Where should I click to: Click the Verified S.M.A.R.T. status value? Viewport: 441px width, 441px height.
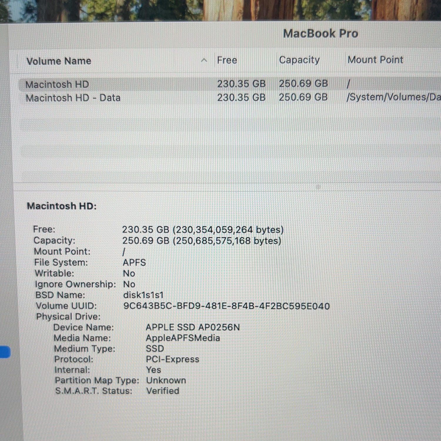[163, 391]
